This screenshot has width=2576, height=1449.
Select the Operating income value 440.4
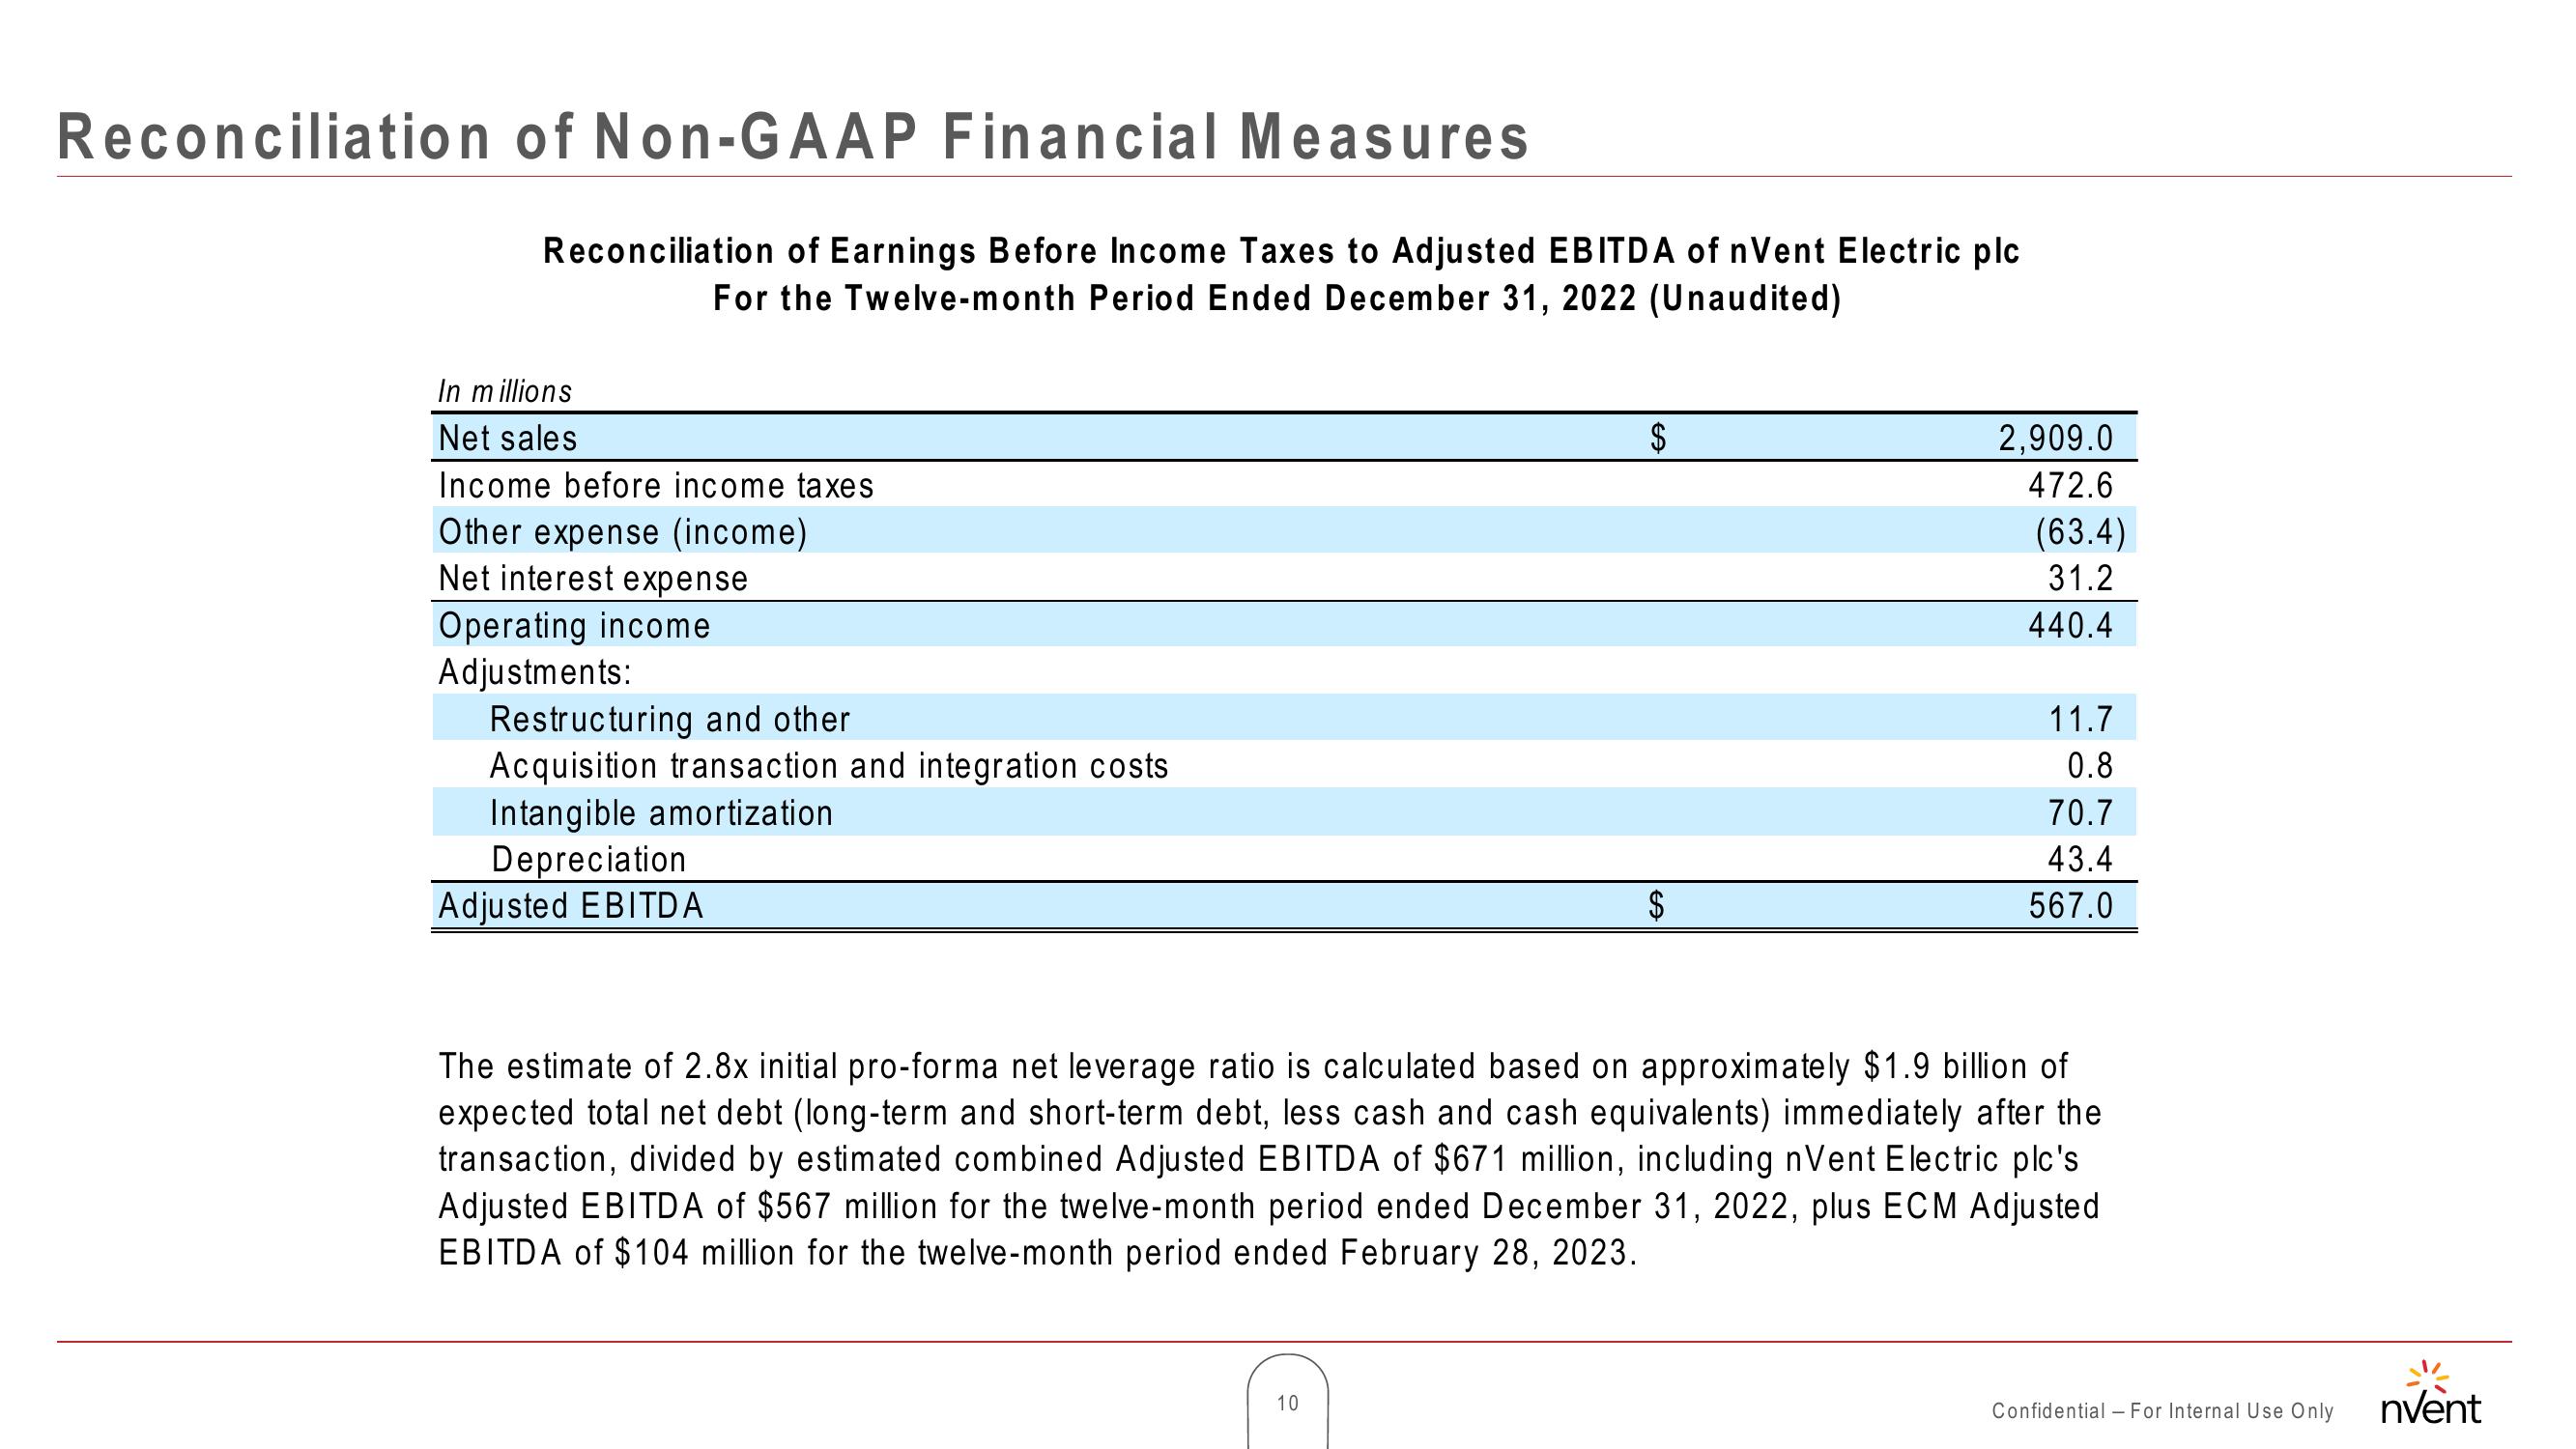2071,626
